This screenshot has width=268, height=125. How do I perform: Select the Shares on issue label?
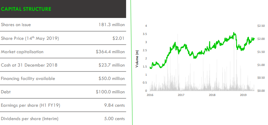(16, 25)
